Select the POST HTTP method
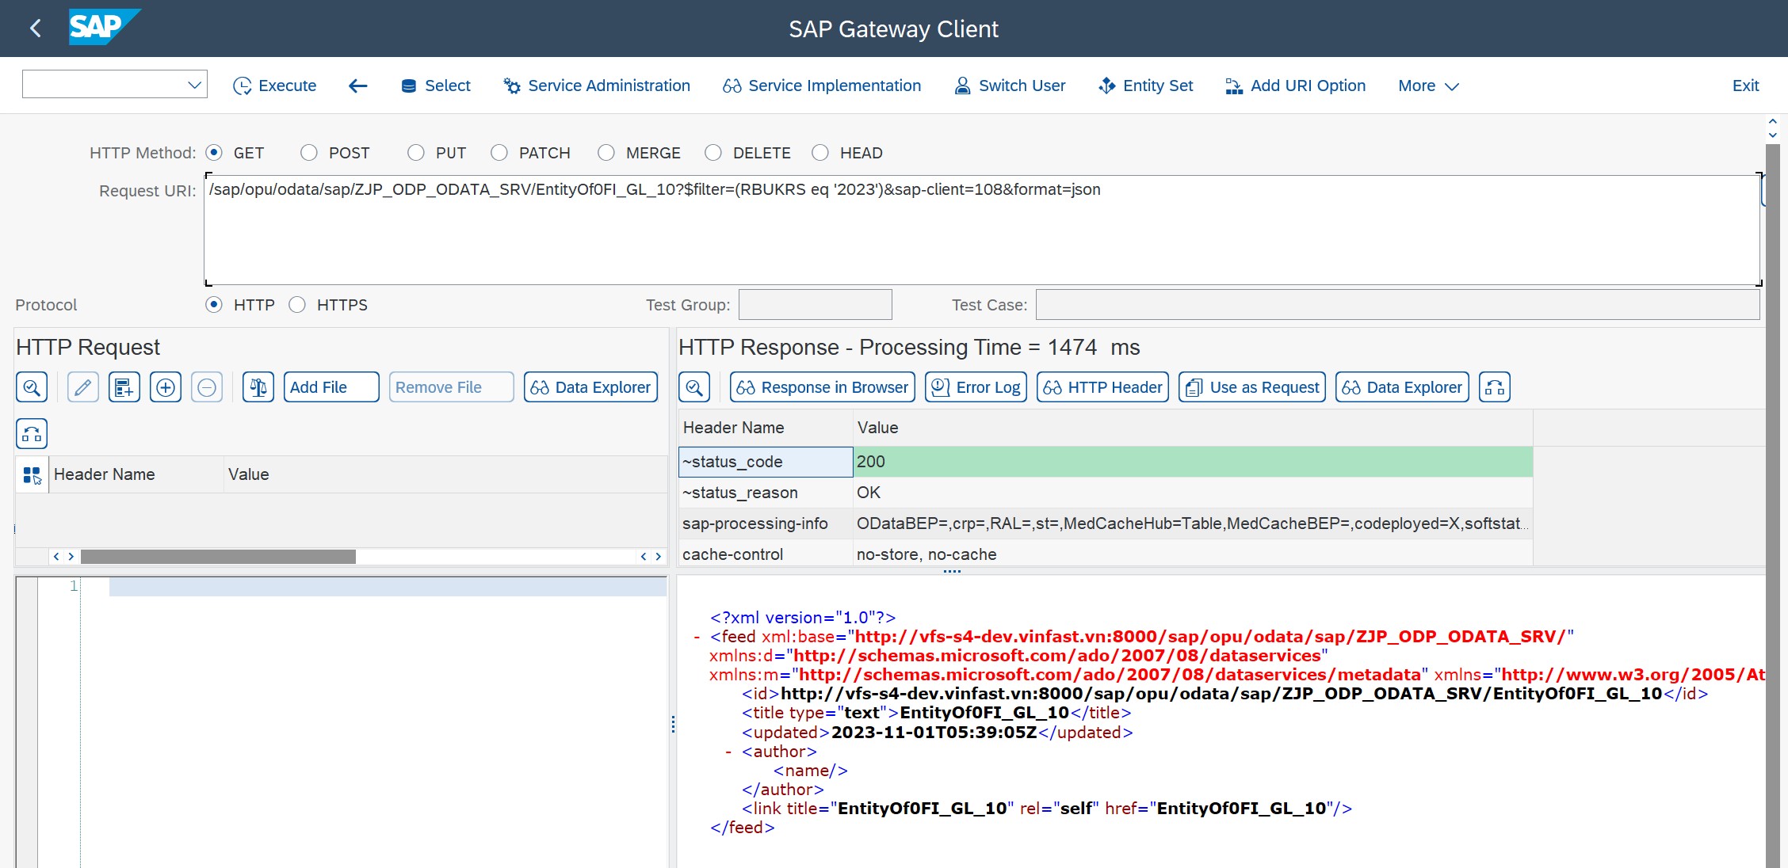The height and width of the screenshot is (868, 1788). [309, 153]
